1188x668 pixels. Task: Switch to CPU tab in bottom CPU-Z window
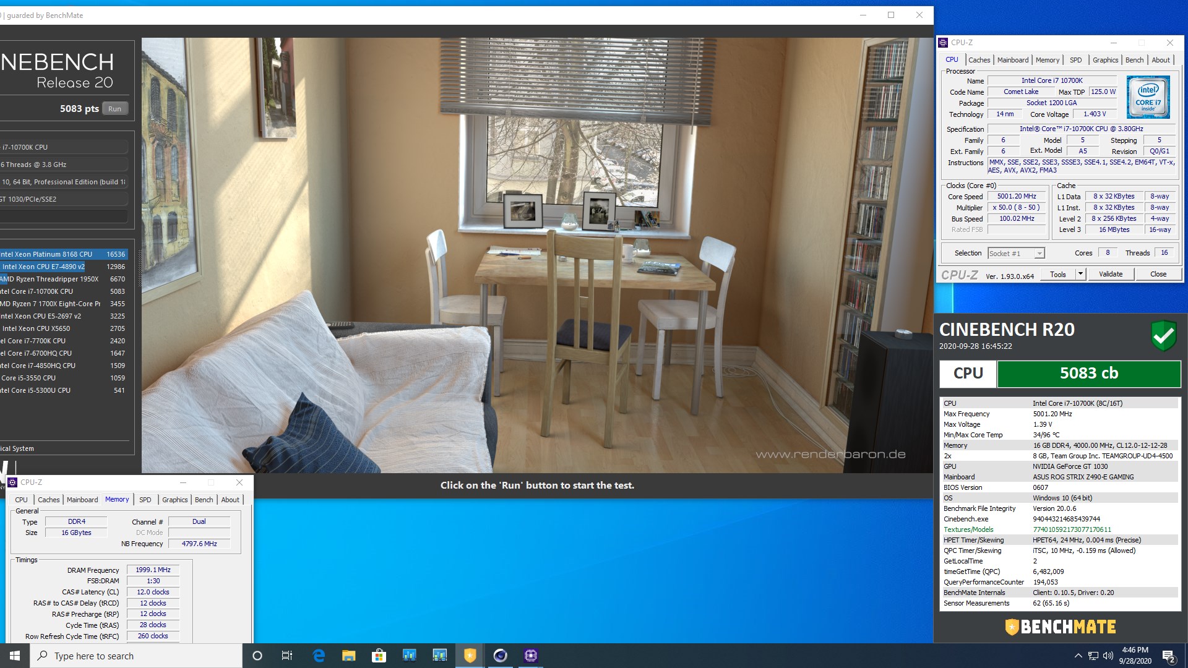(x=22, y=500)
